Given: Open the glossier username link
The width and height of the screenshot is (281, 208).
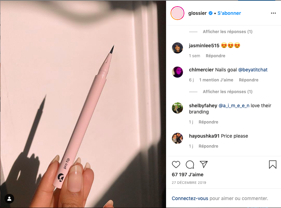Looking at the screenshot, I should click(x=197, y=13).
